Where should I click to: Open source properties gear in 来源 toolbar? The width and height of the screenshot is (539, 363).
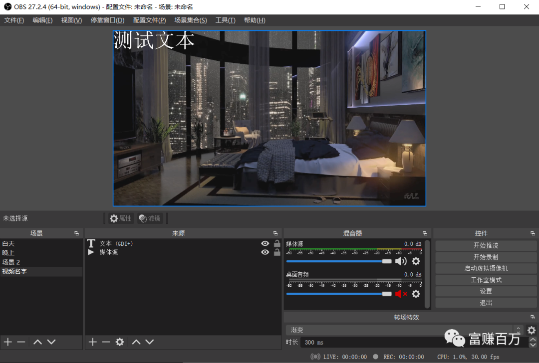pos(120,342)
